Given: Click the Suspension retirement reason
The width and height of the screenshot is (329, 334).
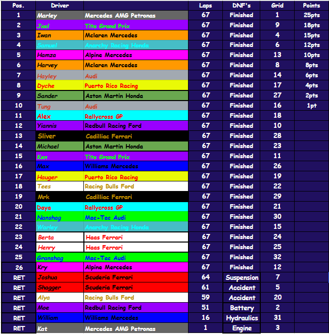Looking at the screenshot, I should tap(242, 277).
